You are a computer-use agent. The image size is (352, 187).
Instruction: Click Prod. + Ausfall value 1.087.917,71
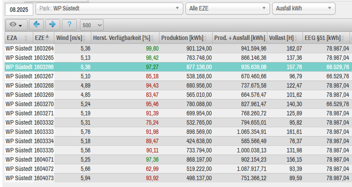252,169
